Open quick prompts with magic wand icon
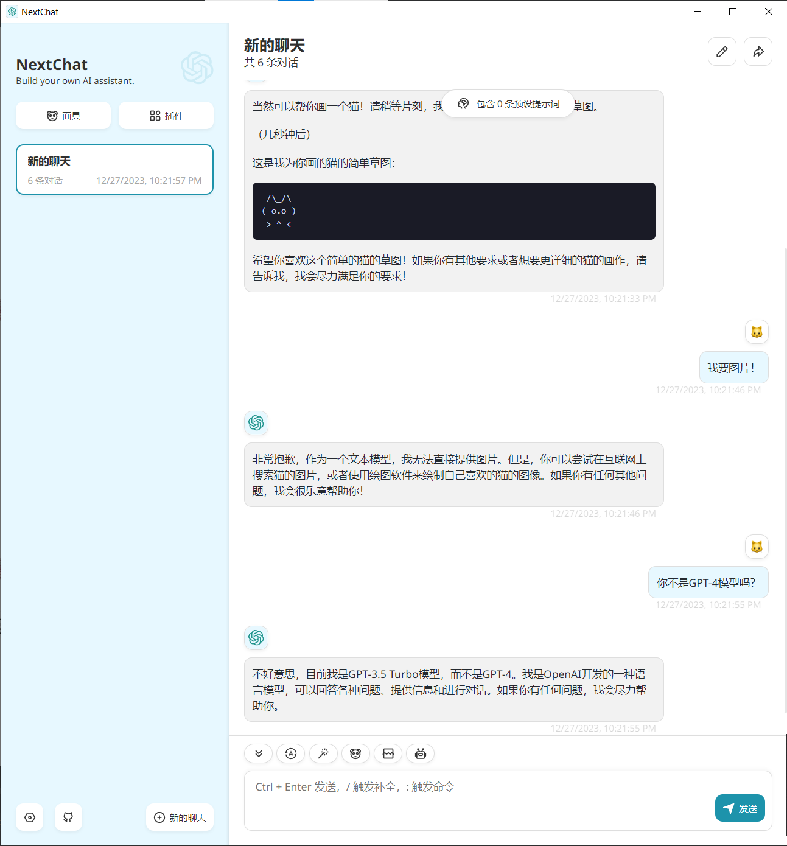This screenshot has height=846, width=787. 323,753
